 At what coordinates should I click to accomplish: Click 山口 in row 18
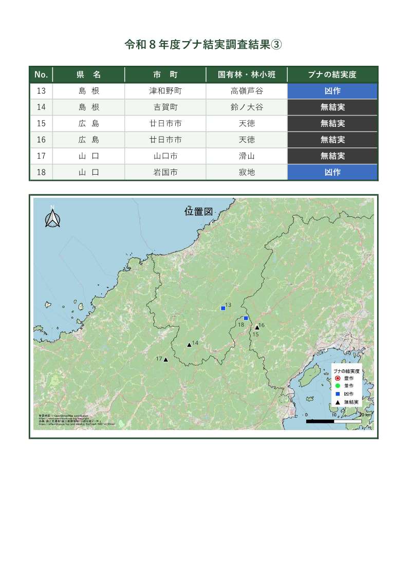[89, 172]
